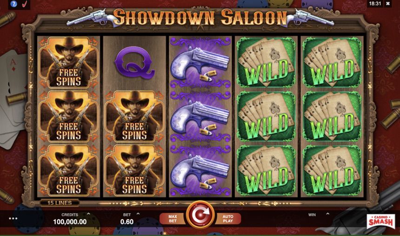Click the Casino Smash logo
The width and height of the screenshot is (400, 236).
(x=380, y=221)
